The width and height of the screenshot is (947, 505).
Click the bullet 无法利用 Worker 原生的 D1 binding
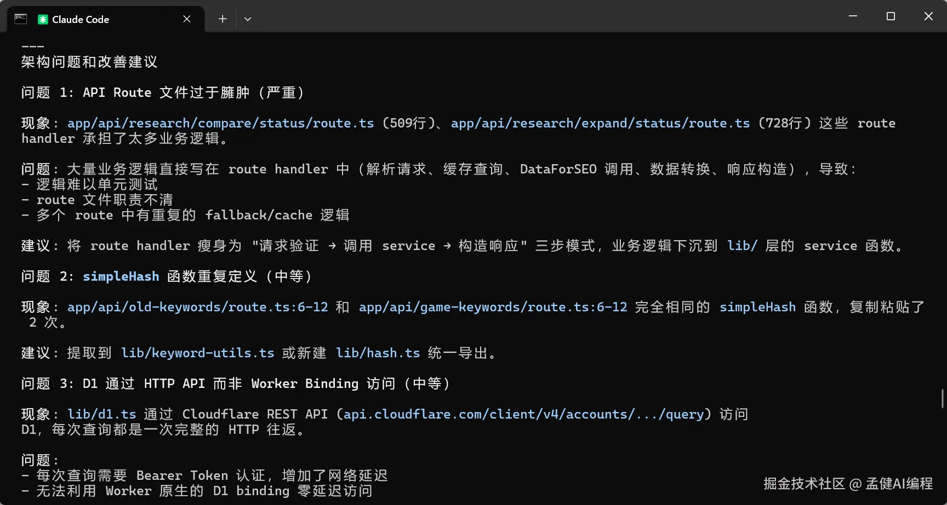(197, 491)
